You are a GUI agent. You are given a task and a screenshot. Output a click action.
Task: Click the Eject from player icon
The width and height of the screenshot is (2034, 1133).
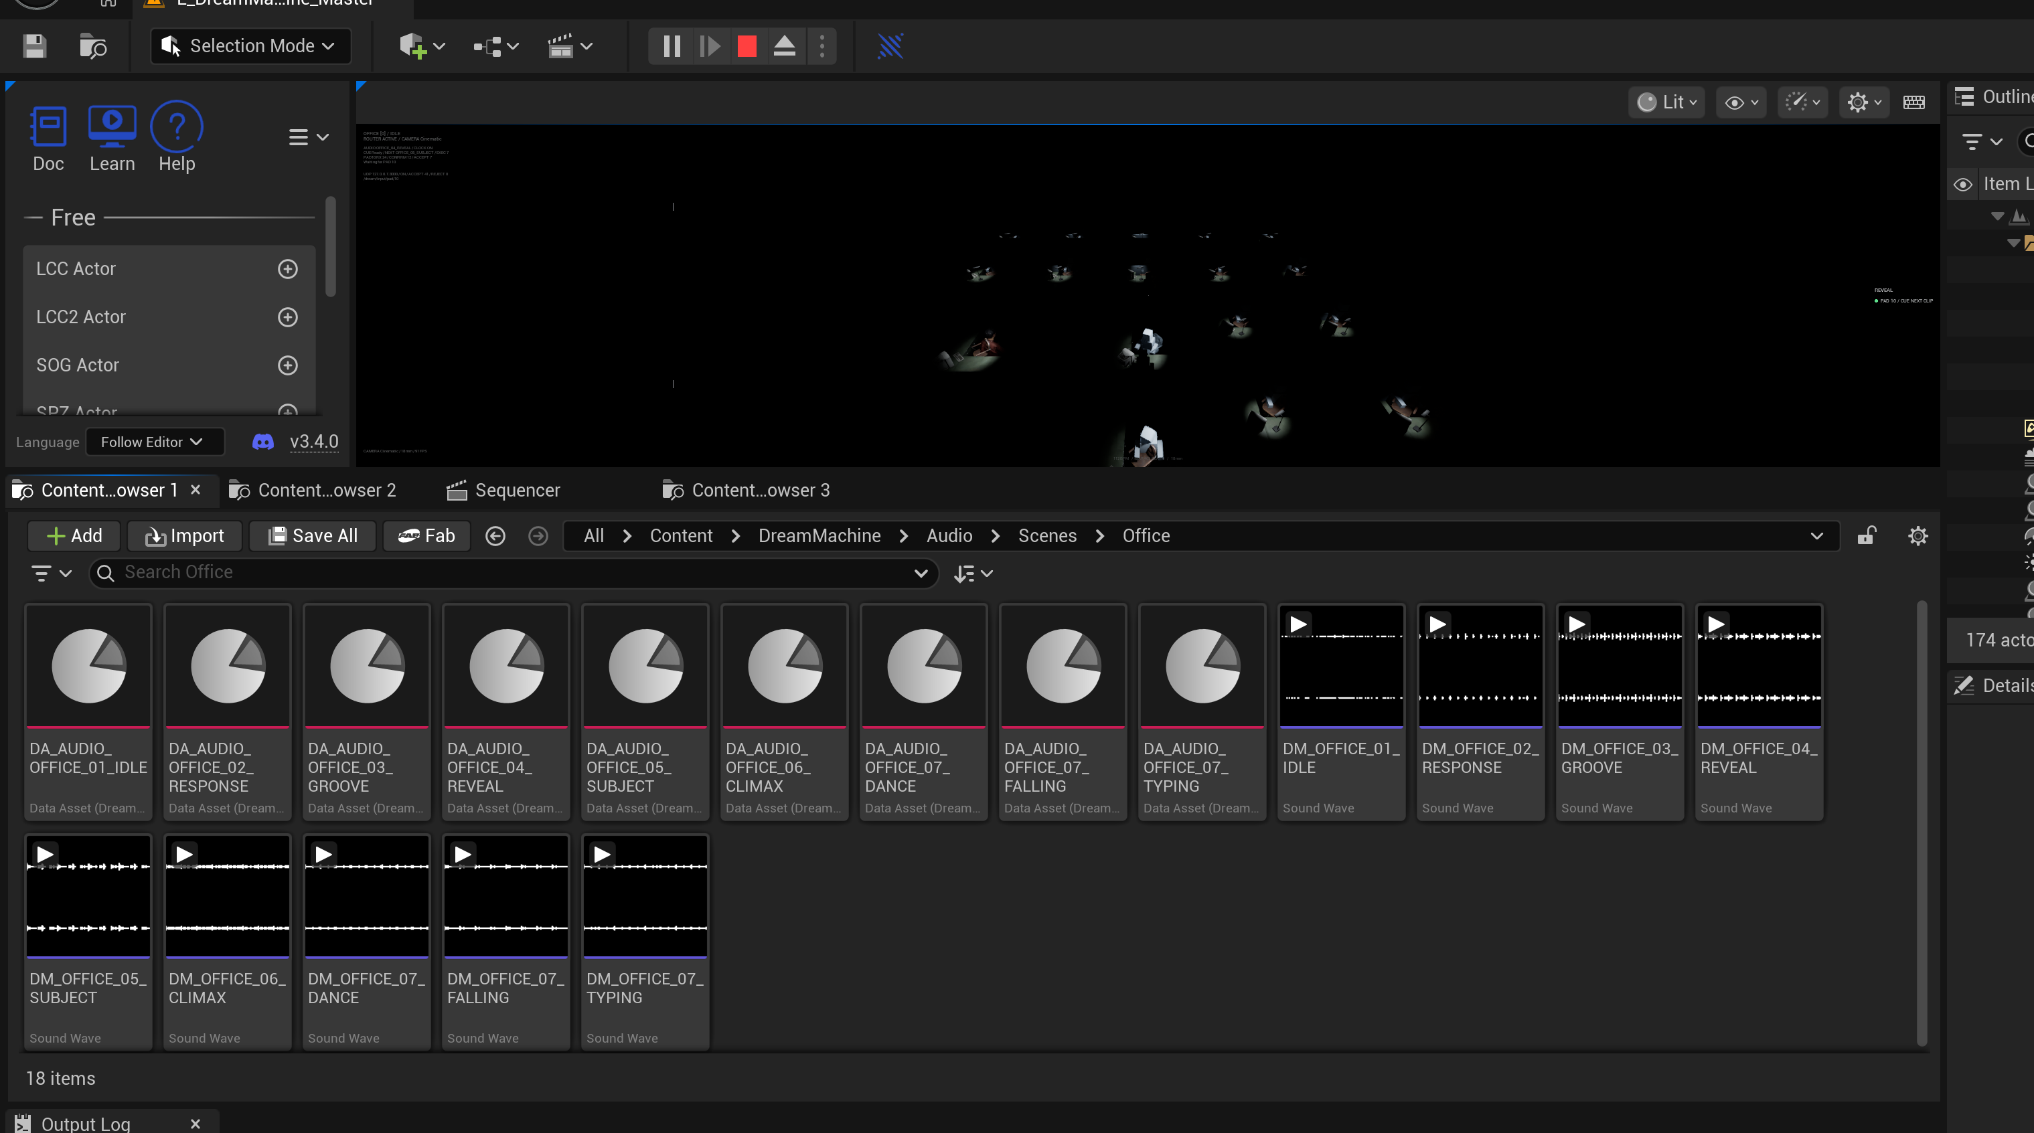click(784, 46)
